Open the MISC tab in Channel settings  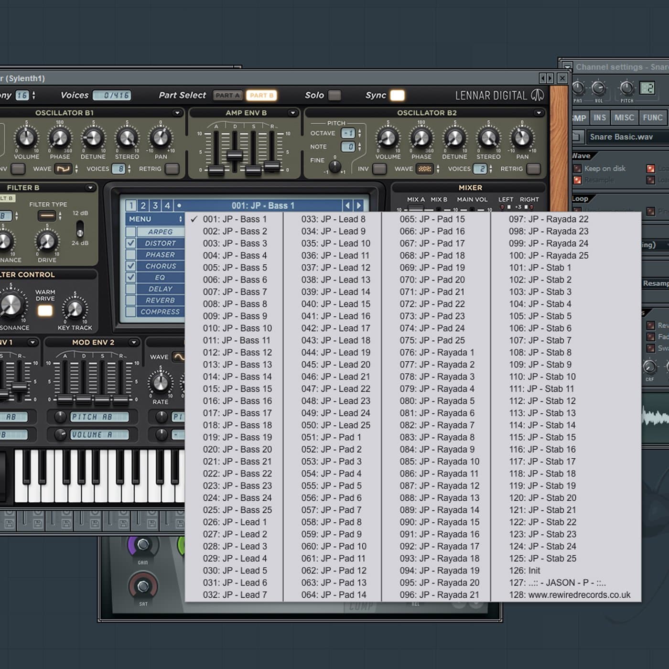[x=624, y=118]
